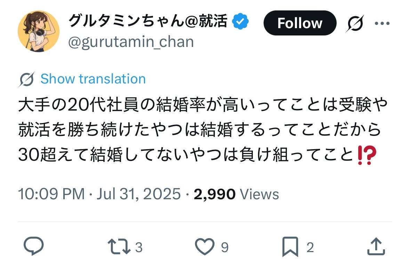Viewport: 410px width, 266px height.
Task: Click the like count of 9
Action: click(x=225, y=248)
